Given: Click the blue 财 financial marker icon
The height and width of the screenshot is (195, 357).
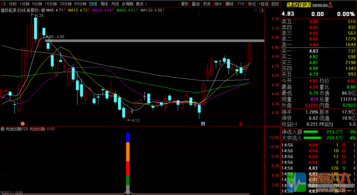Looking at the screenshot, I should pyautogui.click(x=203, y=123).
